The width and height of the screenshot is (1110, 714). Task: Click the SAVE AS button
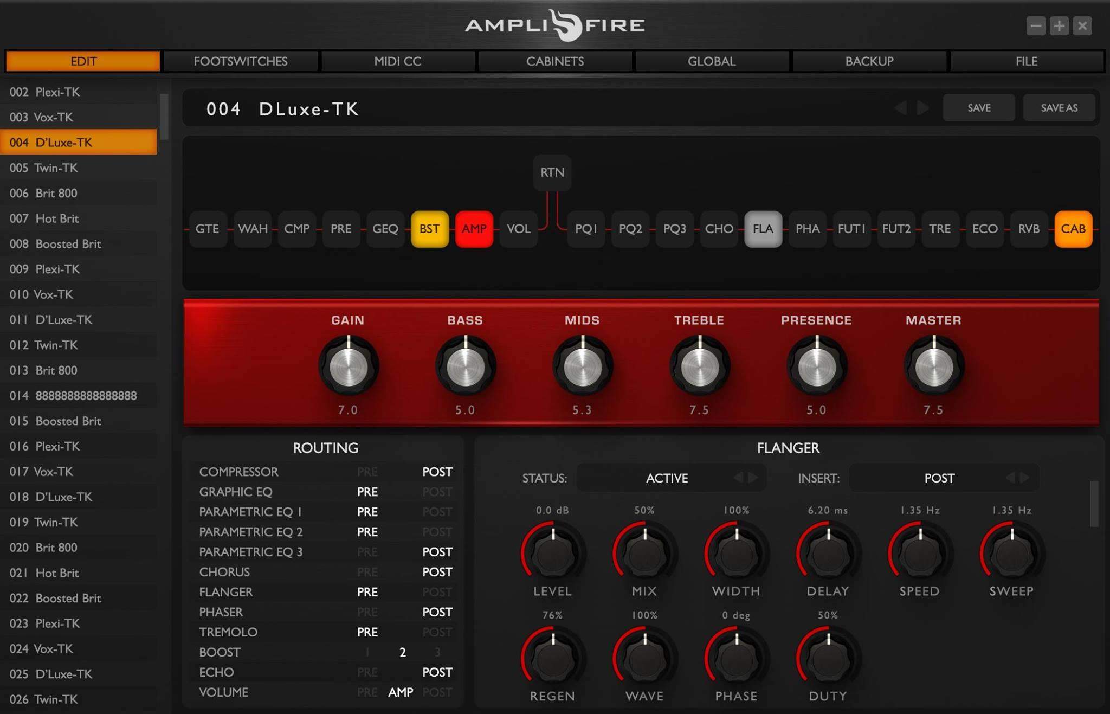coord(1059,108)
